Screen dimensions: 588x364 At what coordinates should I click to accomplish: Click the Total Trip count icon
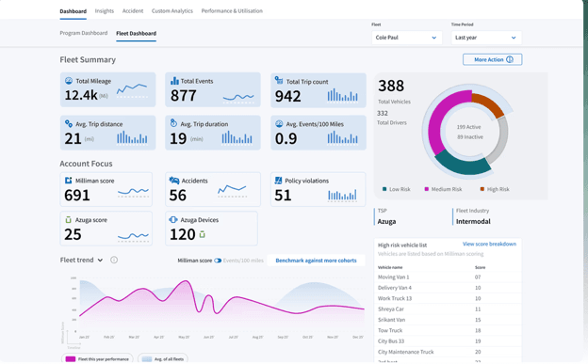[x=279, y=80]
